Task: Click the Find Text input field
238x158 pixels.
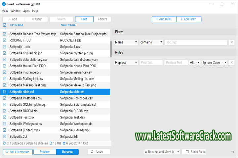Action: pos(151,63)
